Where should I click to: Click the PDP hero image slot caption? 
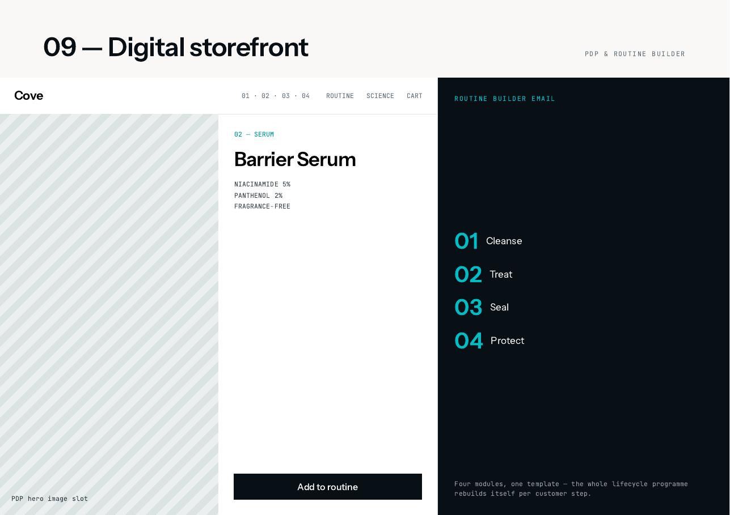[x=49, y=499]
